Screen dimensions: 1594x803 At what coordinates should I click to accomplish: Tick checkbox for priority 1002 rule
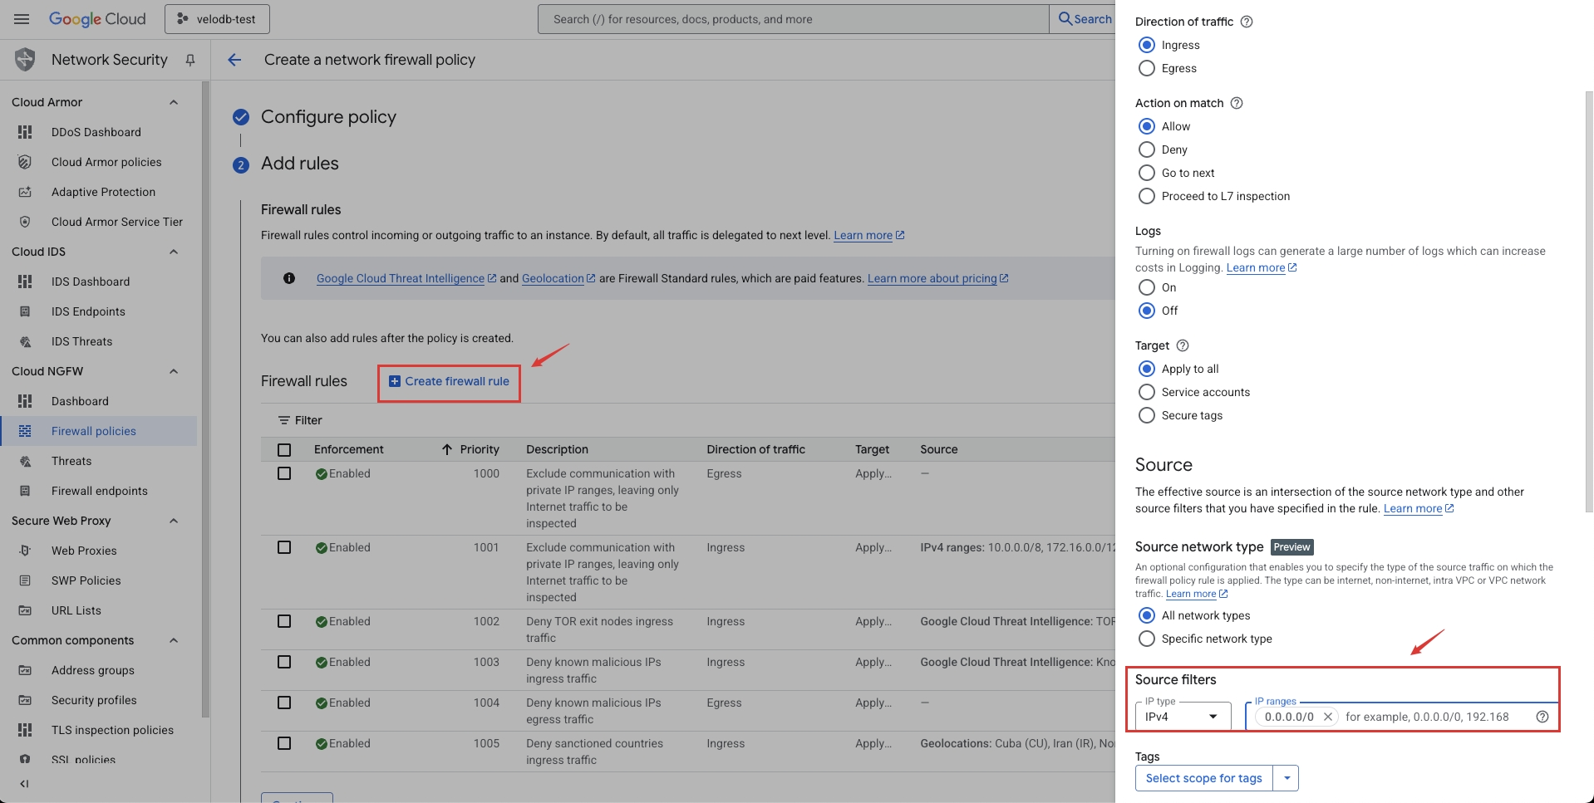tap(284, 621)
